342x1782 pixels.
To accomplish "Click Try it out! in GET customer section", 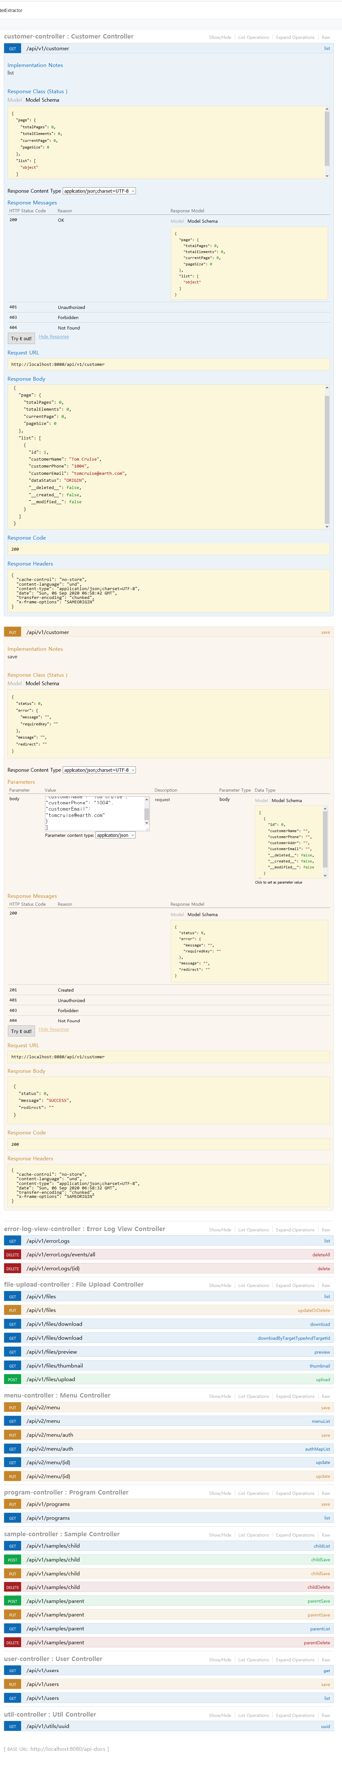I will (x=21, y=338).
